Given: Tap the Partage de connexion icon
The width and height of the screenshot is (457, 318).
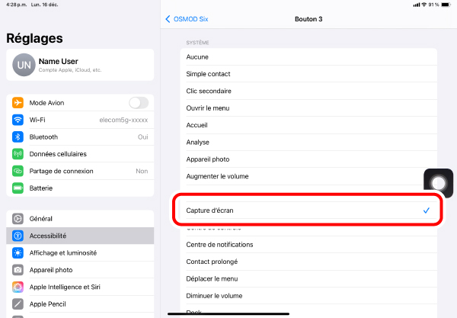Looking at the screenshot, I should [x=18, y=171].
